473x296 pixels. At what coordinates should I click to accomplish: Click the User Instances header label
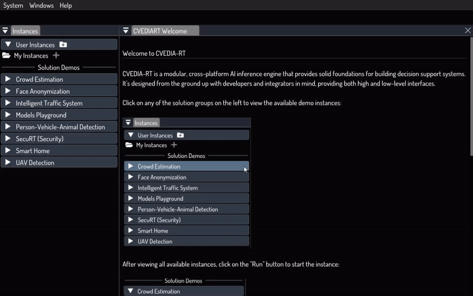tap(35, 45)
